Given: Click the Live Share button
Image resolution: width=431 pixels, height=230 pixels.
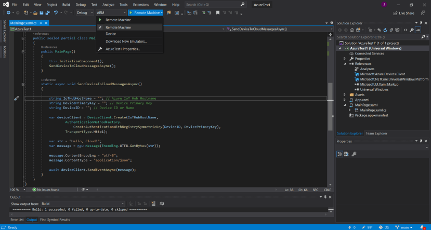Looking at the screenshot, I should (403, 13).
